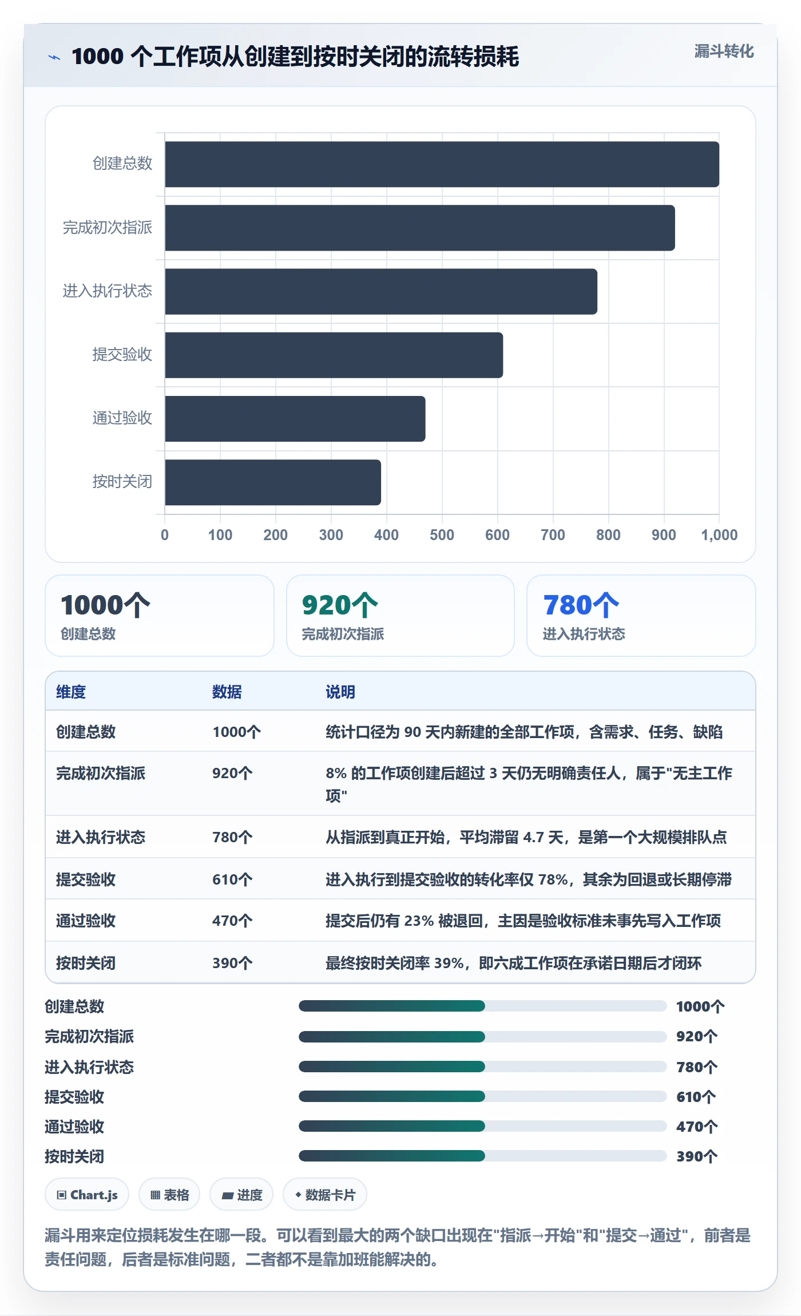This screenshot has width=801, height=1316.
Task: Click the 漏斗转化 label in header
Action: point(724,51)
